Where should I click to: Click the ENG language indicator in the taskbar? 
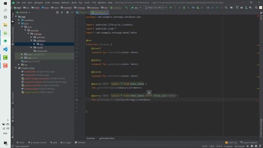pyautogui.click(x=5, y=133)
